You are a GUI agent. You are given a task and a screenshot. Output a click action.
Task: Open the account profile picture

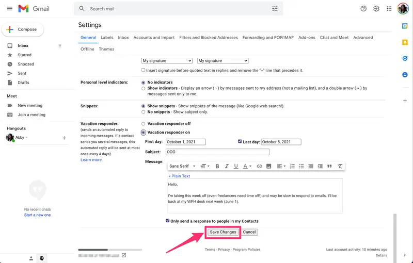pos(403,9)
